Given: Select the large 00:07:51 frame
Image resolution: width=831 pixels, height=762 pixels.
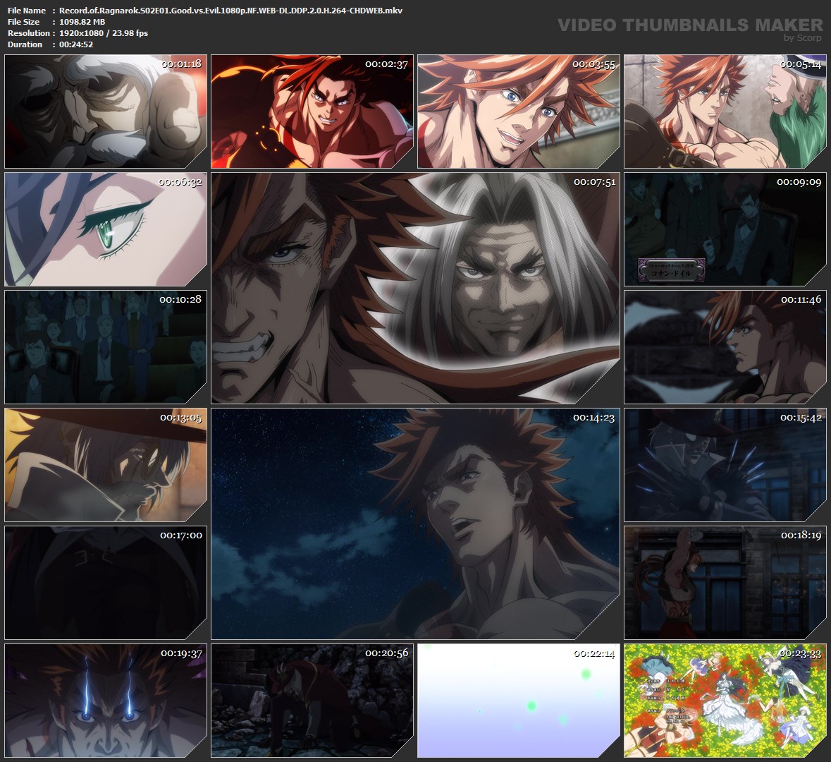Looking at the screenshot, I should (x=416, y=288).
